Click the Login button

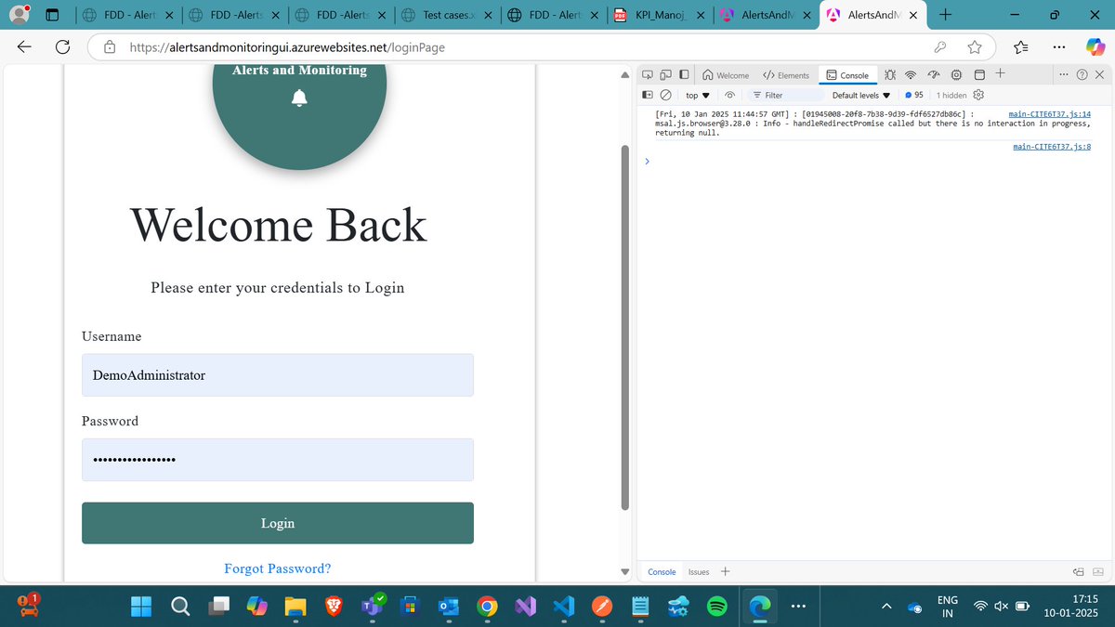point(278,523)
